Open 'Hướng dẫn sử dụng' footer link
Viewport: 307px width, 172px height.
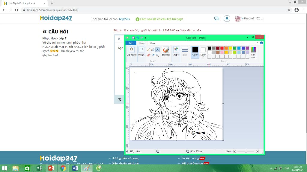click(125, 158)
